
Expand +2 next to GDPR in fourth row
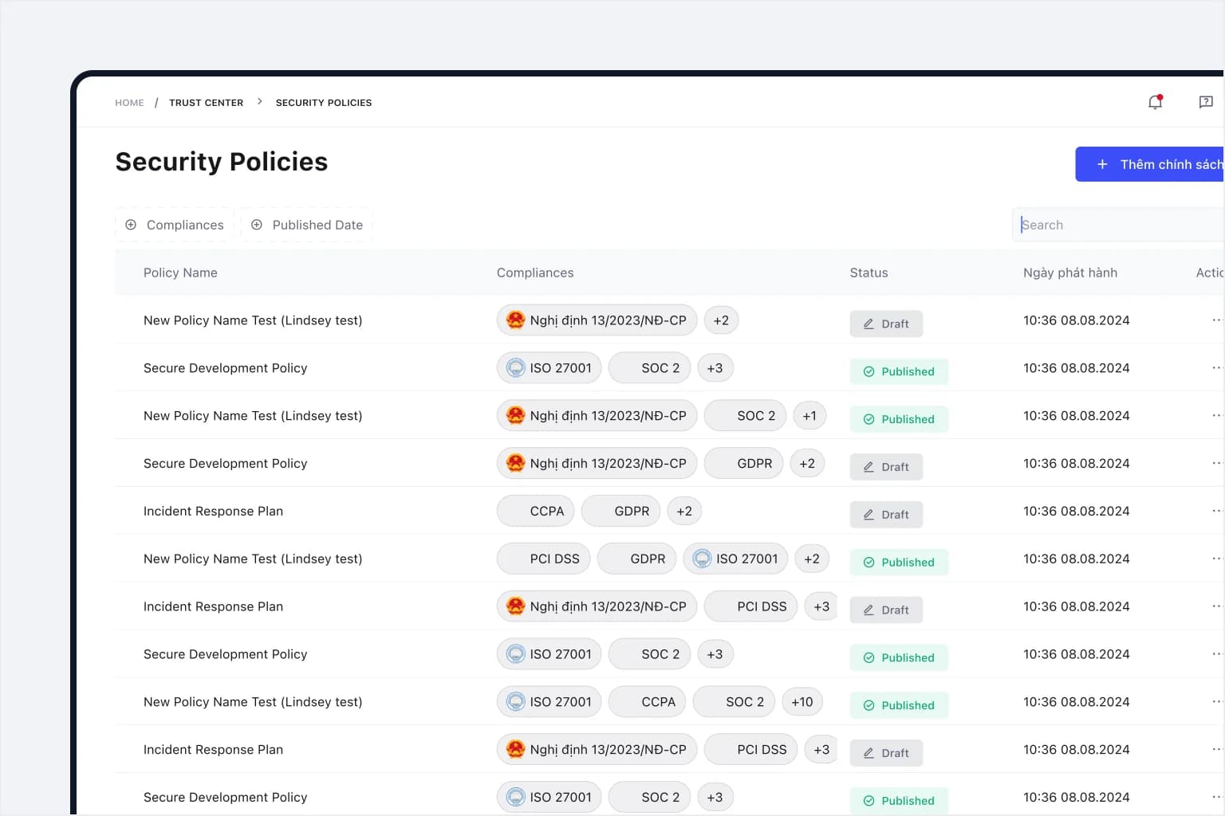coord(807,464)
